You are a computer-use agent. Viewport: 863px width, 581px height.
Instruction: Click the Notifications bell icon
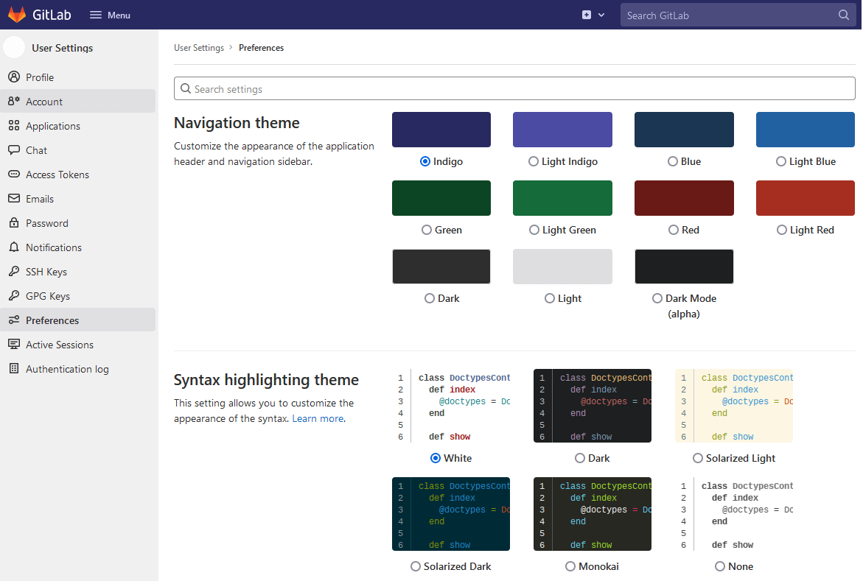[x=14, y=247]
